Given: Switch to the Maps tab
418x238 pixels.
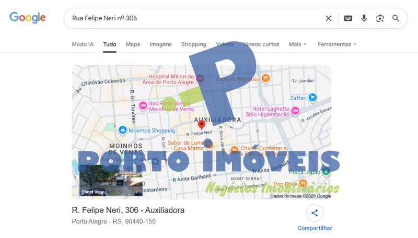Looking at the screenshot, I should pyautogui.click(x=133, y=44).
